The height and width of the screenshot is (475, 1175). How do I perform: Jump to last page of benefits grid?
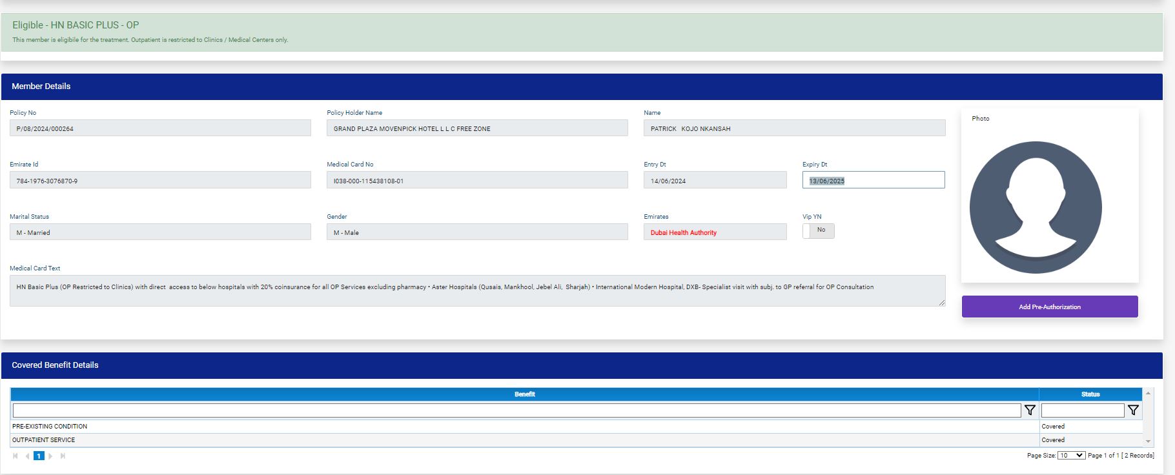(63, 456)
